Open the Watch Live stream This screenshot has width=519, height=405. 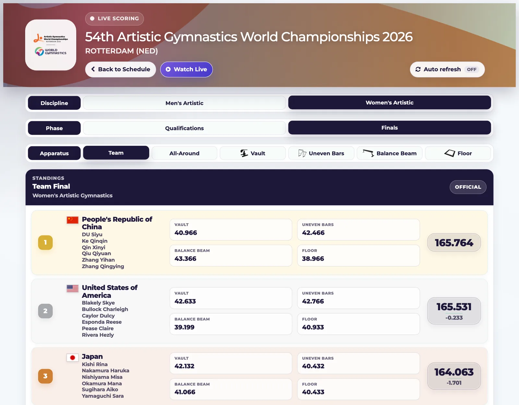[186, 69]
